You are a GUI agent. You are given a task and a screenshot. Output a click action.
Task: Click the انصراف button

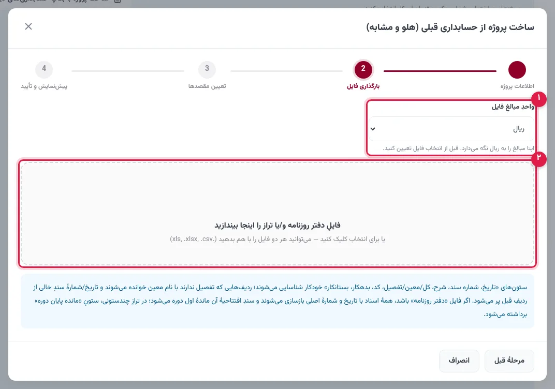pos(459,361)
